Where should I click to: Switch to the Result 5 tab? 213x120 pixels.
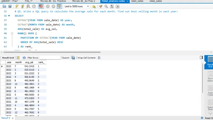(6, 118)
